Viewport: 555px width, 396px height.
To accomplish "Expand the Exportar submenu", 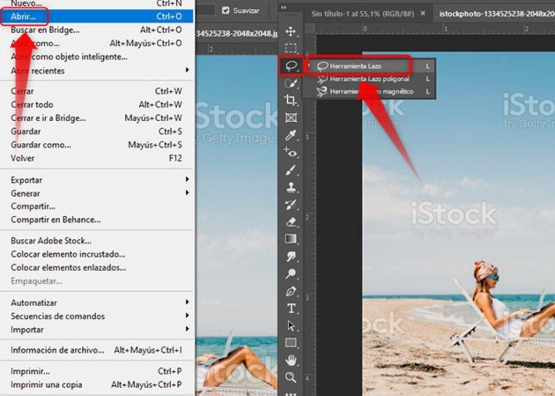I will (97, 180).
